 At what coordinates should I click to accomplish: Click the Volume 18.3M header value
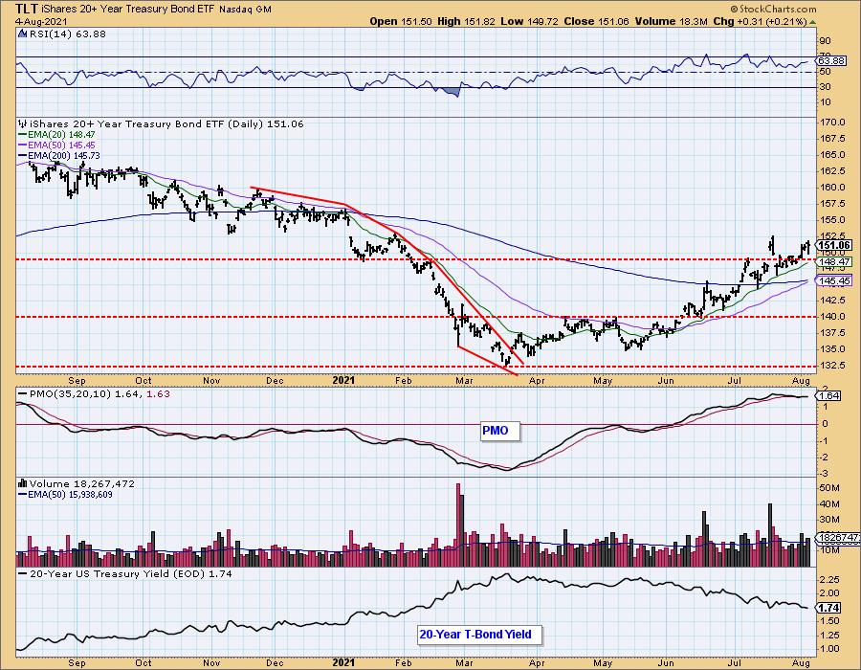click(x=671, y=21)
